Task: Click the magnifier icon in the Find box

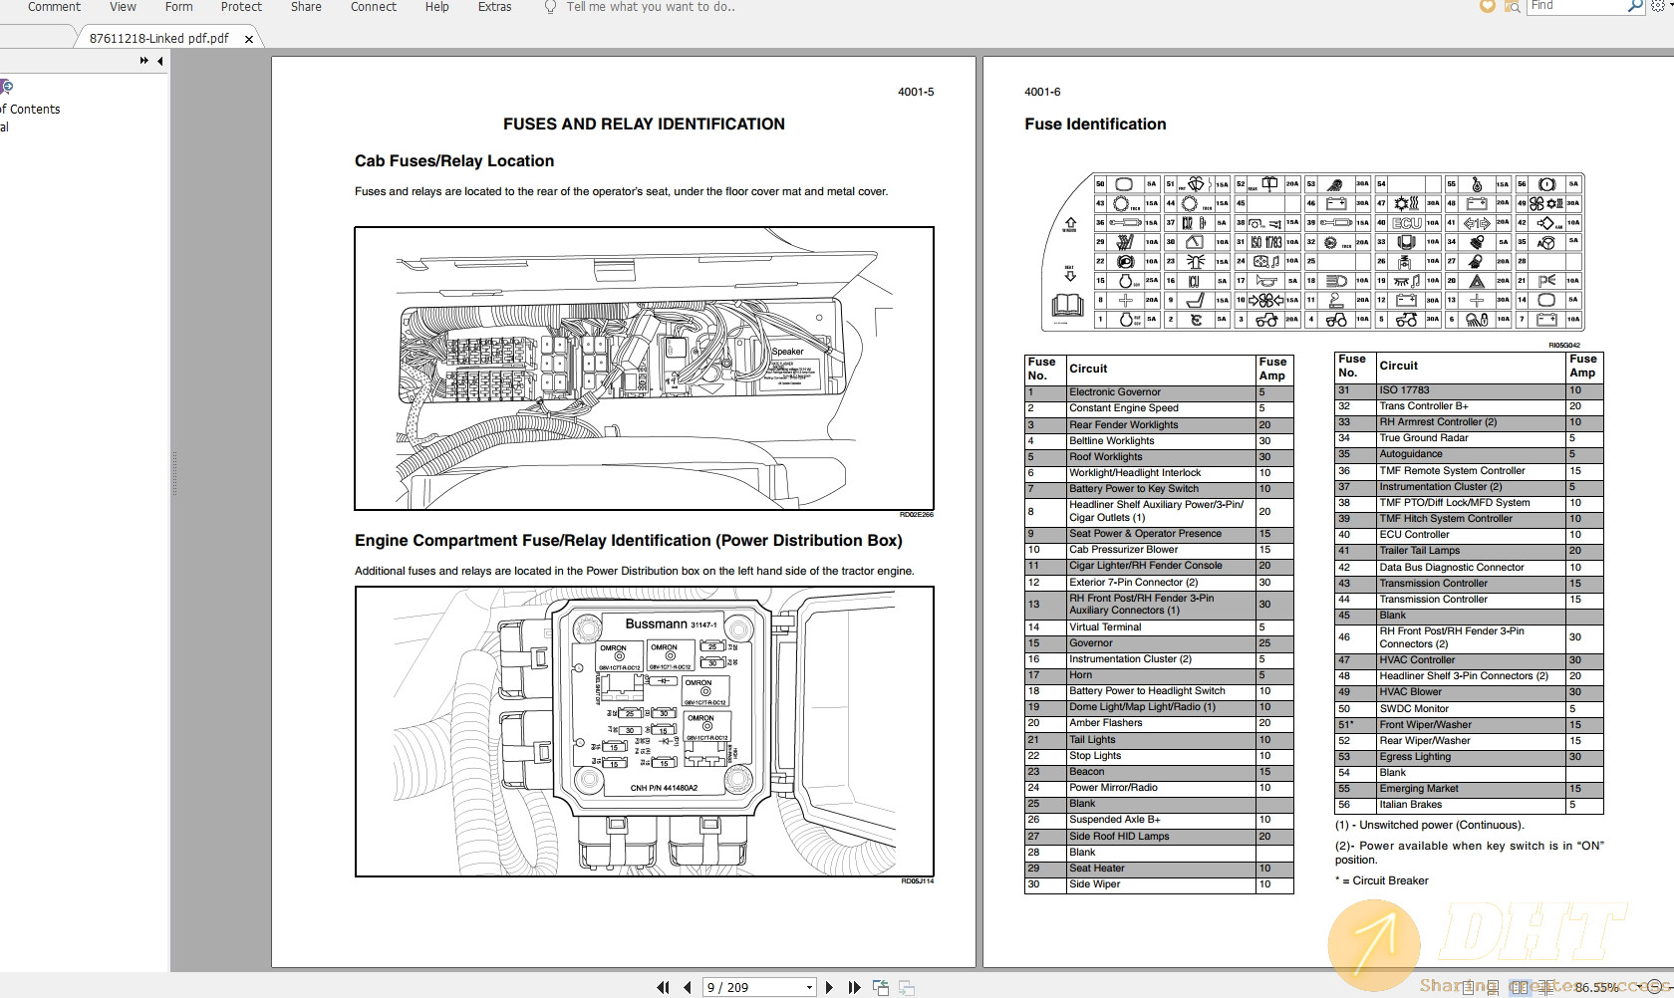Action: (x=1635, y=6)
